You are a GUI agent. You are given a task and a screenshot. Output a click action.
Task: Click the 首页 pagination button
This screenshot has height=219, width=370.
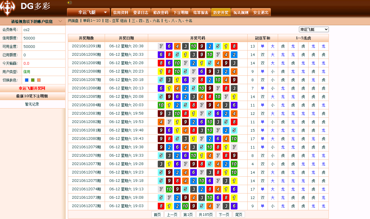coord(157,215)
